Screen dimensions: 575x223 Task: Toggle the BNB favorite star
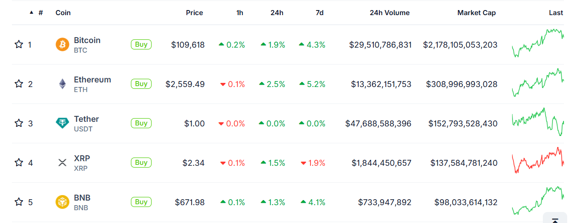click(19, 202)
